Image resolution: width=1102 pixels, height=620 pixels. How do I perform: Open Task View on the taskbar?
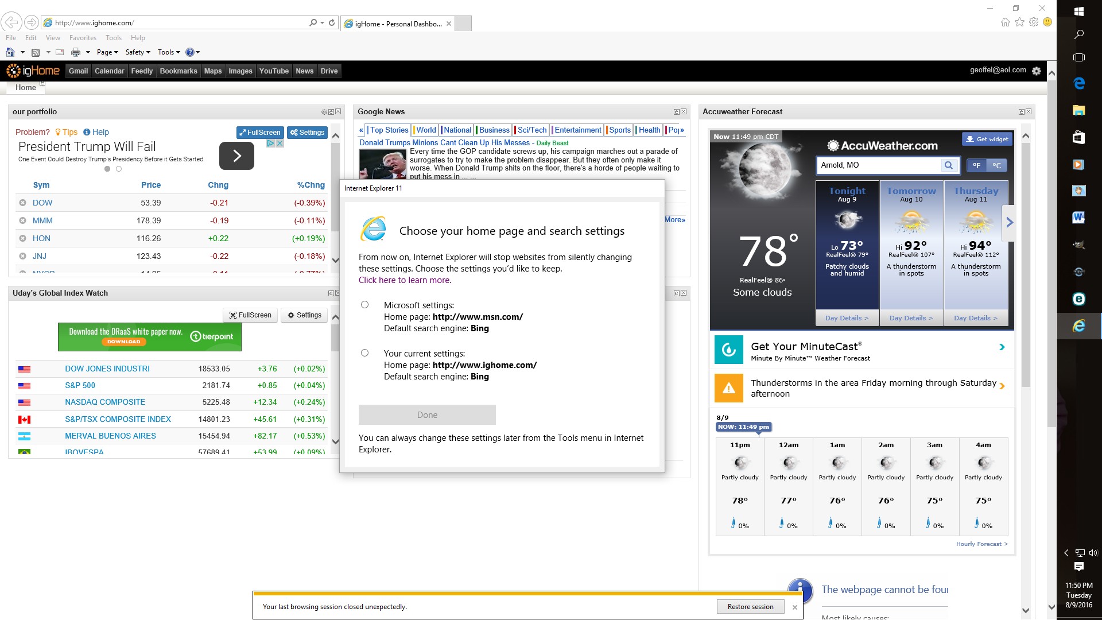(1078, 57)
